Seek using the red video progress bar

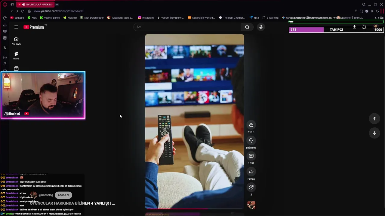194,208
